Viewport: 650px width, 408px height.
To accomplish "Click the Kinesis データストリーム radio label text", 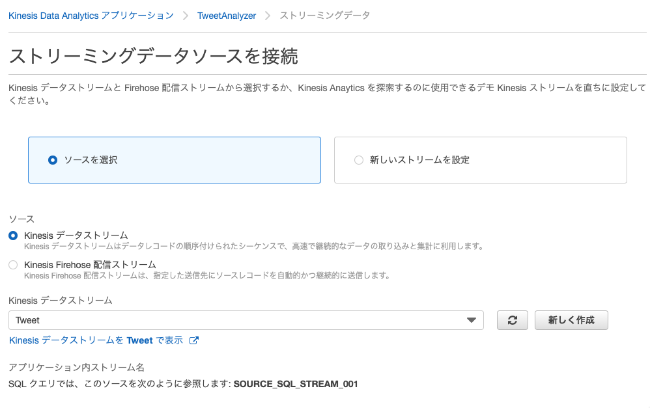I will pos(76,236).
